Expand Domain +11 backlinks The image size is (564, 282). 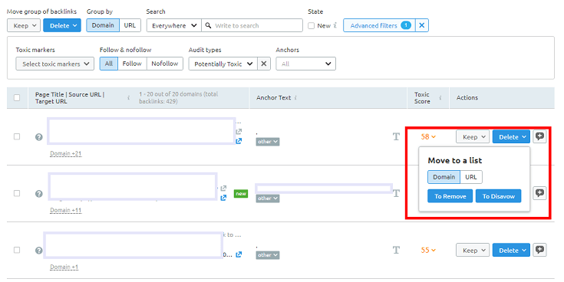(x=66, y=210)
